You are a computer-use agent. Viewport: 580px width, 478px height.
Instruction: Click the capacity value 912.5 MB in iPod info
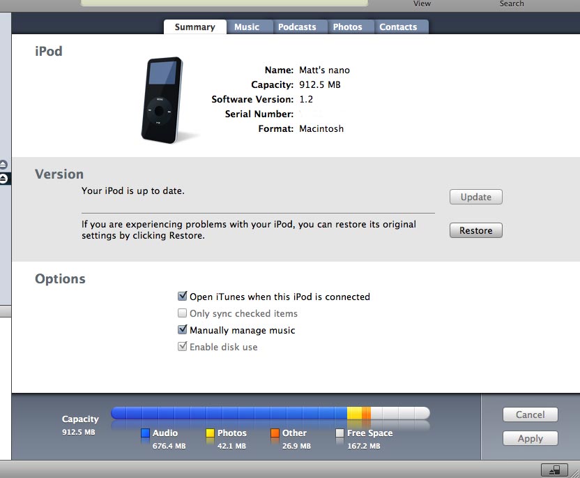[319, 85]
